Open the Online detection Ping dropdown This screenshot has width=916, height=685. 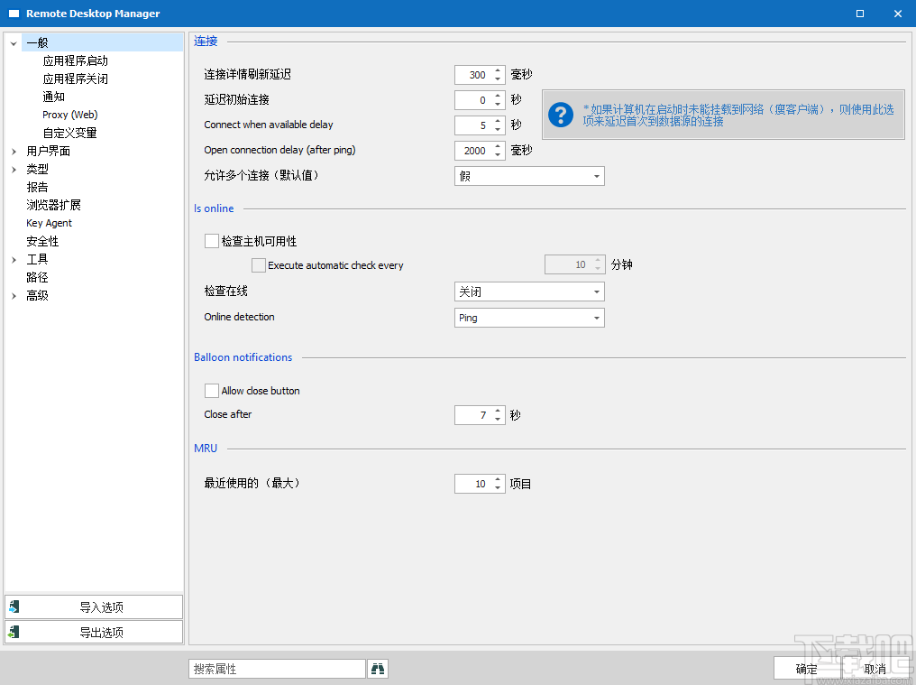597,317
